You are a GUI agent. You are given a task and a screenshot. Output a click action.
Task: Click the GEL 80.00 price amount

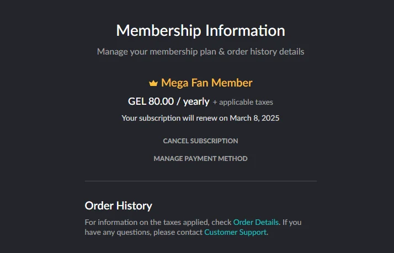coord(151,101)
